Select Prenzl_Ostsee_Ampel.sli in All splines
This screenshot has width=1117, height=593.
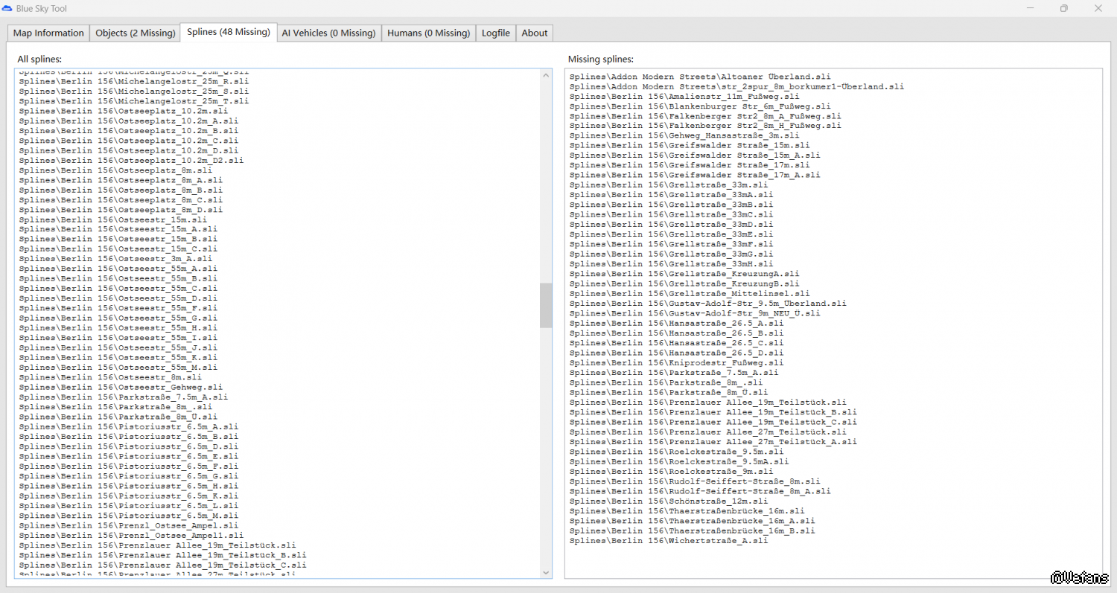tap(128, 525)
